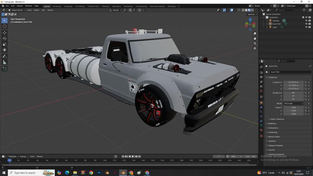
Task: Click the outliner search field
Action: pyautogui.click(x=284, y=10)
